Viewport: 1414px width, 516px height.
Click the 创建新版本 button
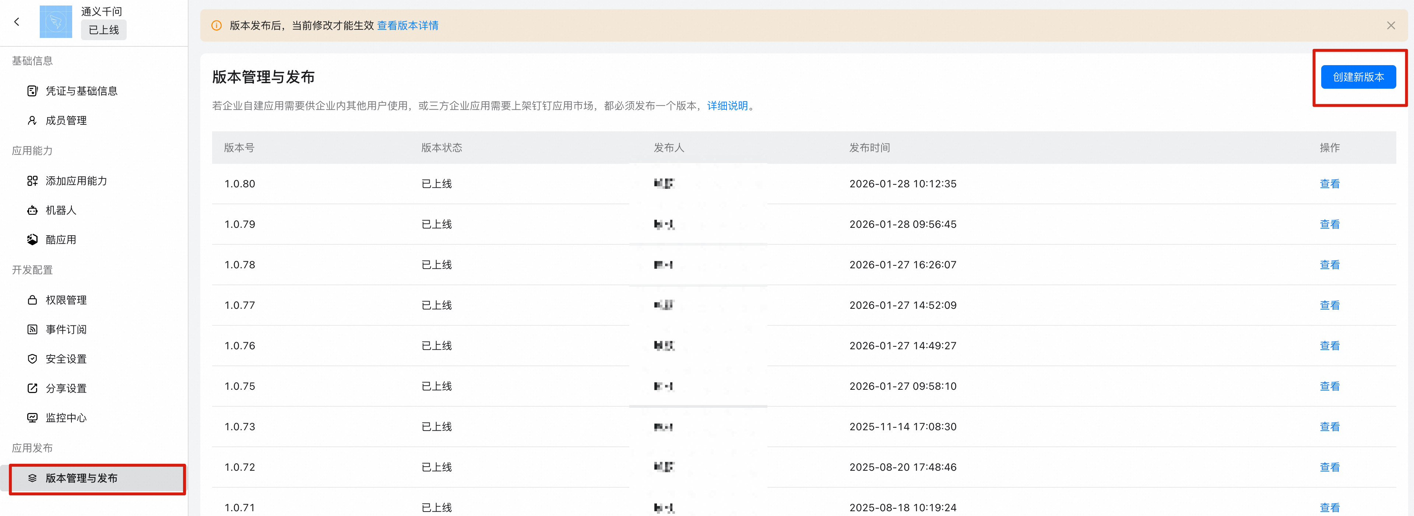[1358, 77]
